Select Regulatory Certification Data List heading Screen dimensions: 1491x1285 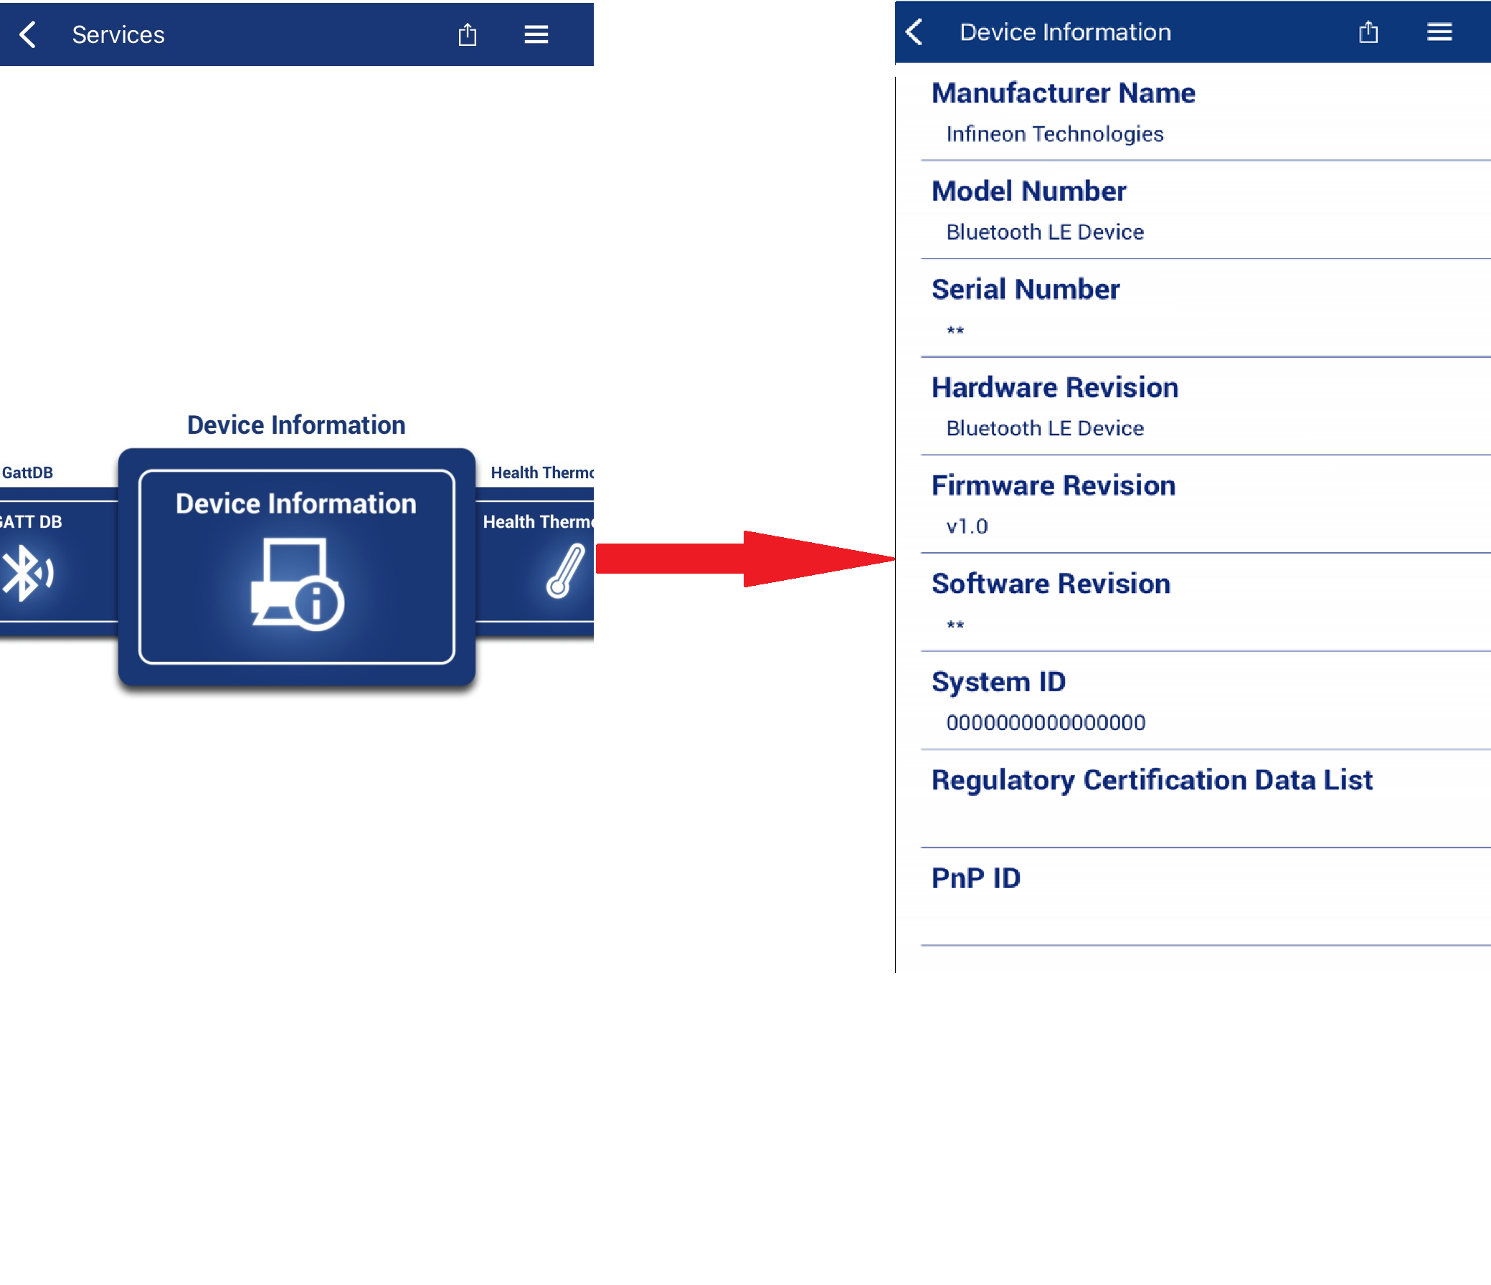(1152, 781)
